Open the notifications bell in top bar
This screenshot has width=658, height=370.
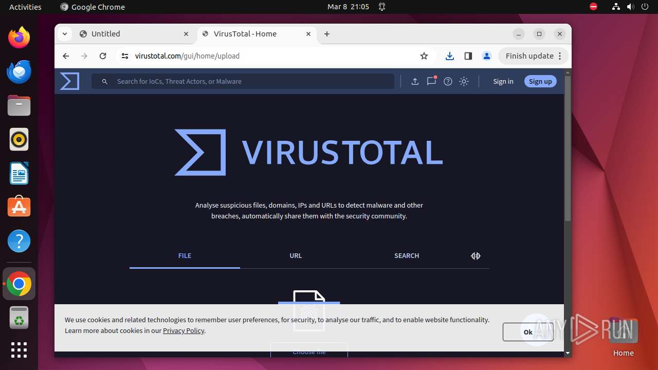[382, 7]
